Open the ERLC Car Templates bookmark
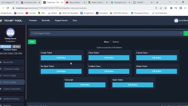 (x=68, y=13)
